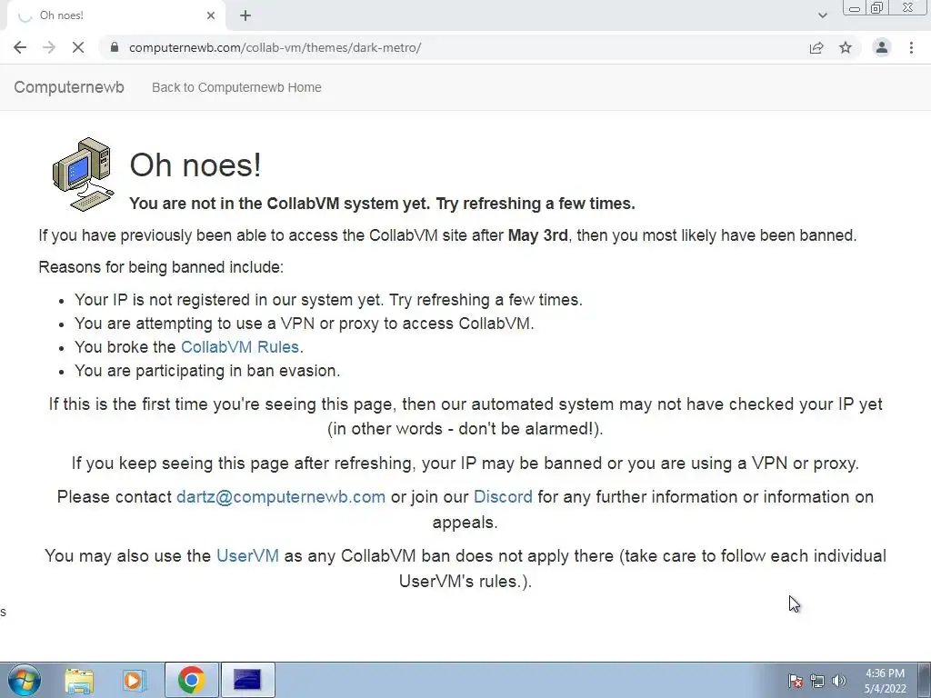Image resolution: width=931 pixels, height=698 pixels.
Task: Click the taskbar clock showing 4:36 PM
Action: pyautogui.click(x=885, y=681)
